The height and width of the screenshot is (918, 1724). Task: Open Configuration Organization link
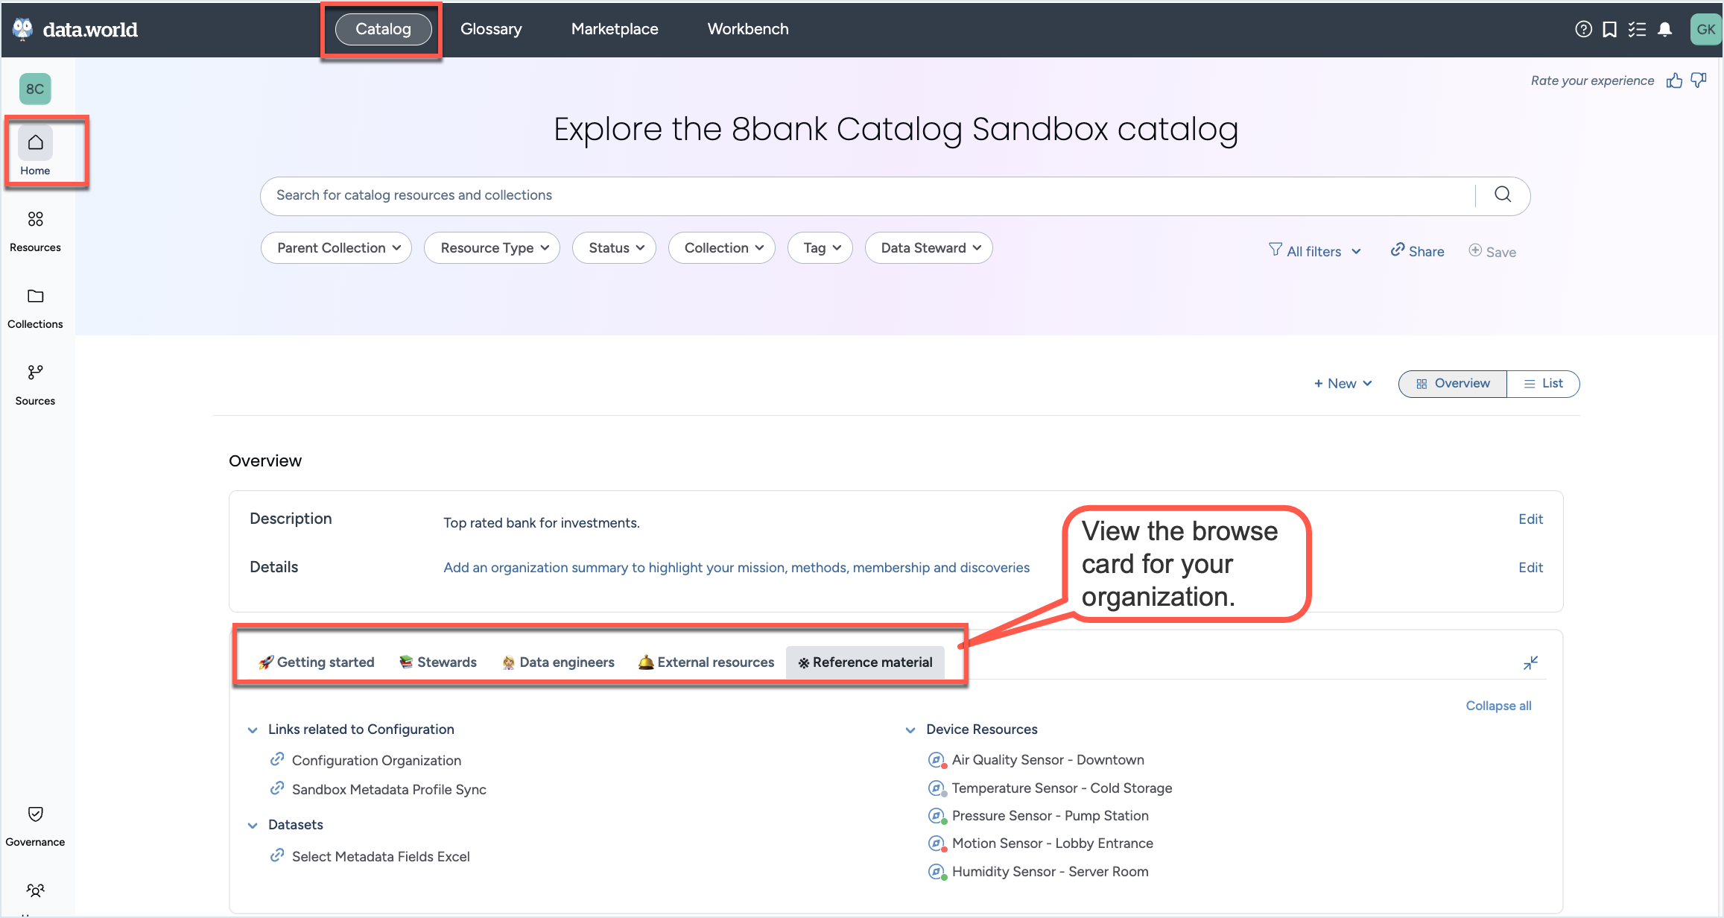pyautogui.click(x=376, y=761)
